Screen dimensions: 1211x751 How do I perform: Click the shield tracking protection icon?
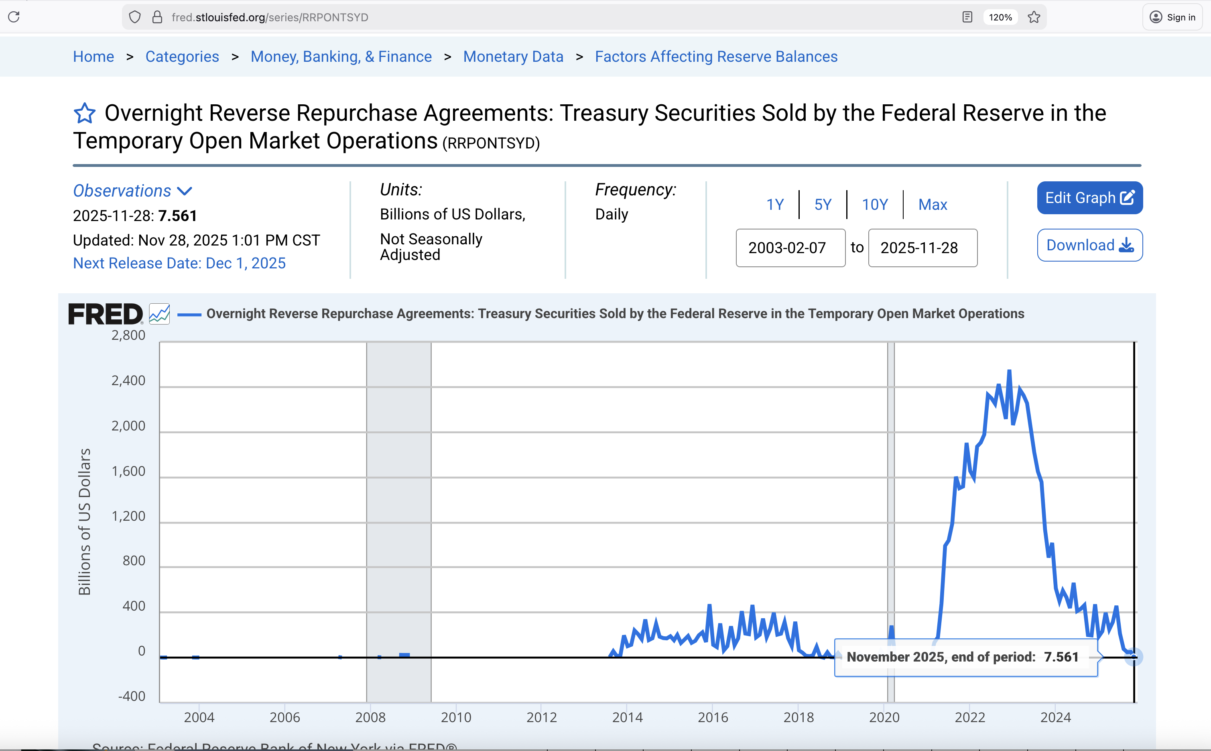coord(134,17)
